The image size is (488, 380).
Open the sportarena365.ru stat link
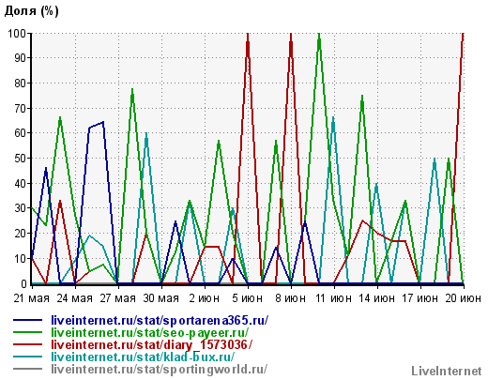coord(160,321)
